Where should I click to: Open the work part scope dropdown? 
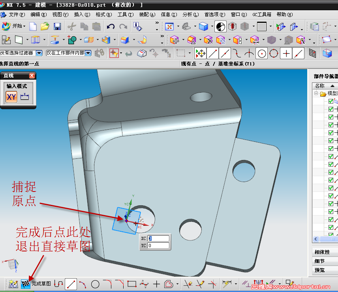[x=88, y=53]
